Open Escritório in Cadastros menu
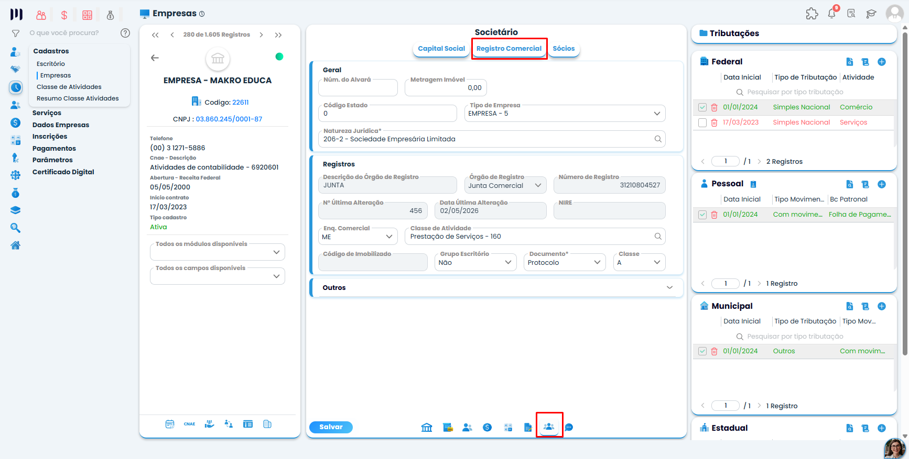 51,64
